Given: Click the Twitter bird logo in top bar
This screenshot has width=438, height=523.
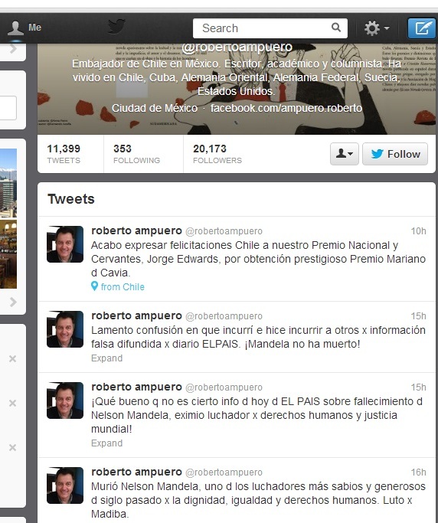Looking at the screenshot, I should (x=116, y=26).
